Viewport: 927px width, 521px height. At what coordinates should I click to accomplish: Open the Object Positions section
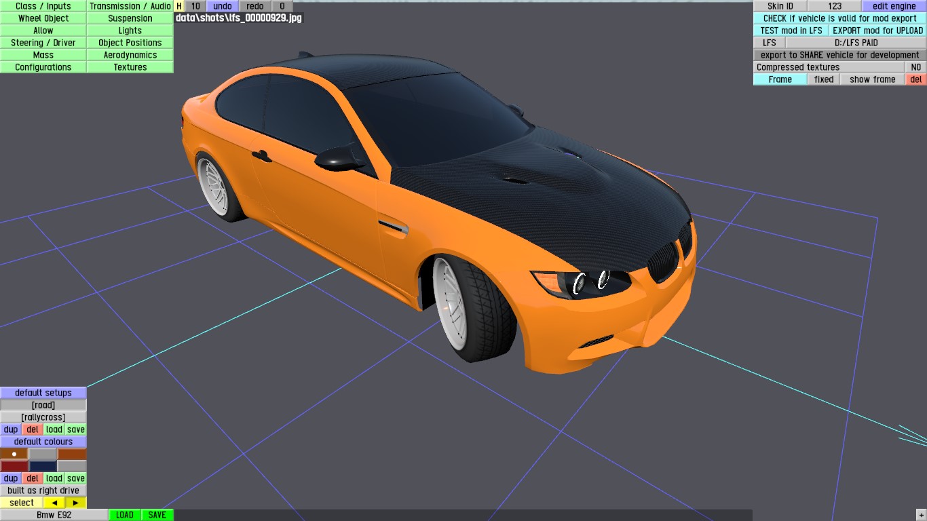click(130, 43)
